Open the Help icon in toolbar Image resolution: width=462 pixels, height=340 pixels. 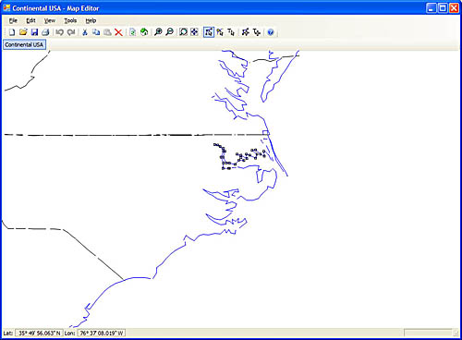click(271, 32)
